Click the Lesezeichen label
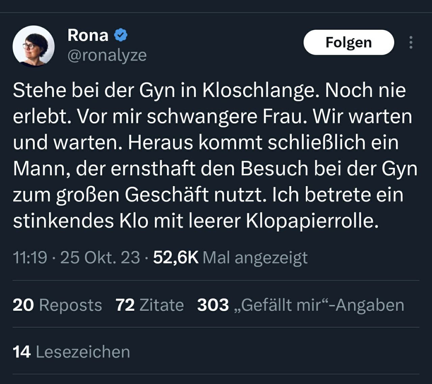Viewport: 432px width, 384px height. 83,352
